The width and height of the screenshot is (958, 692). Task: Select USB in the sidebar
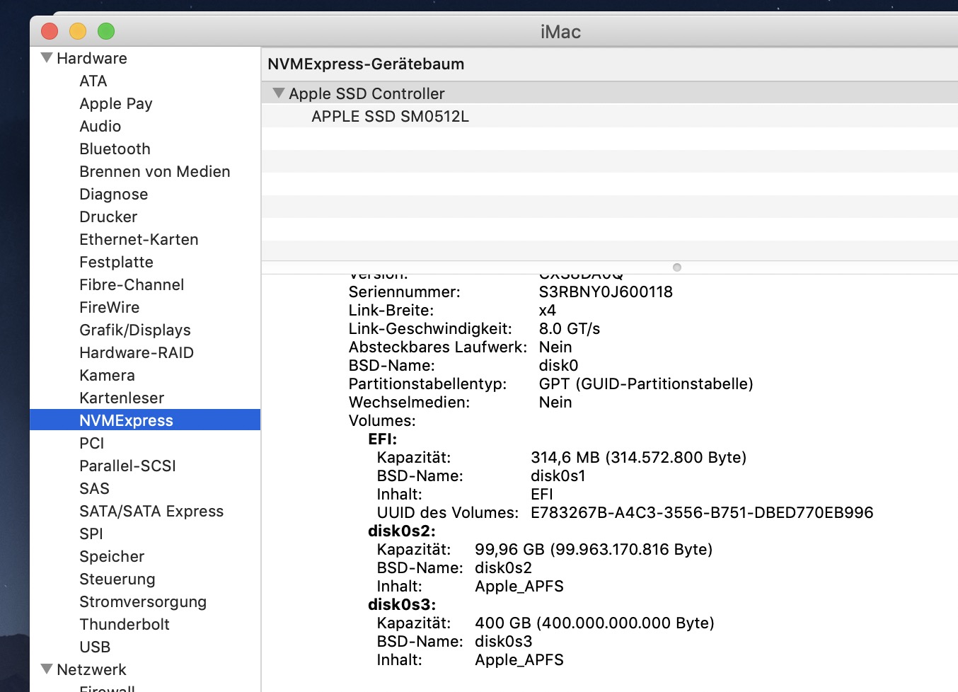(95, 647)
